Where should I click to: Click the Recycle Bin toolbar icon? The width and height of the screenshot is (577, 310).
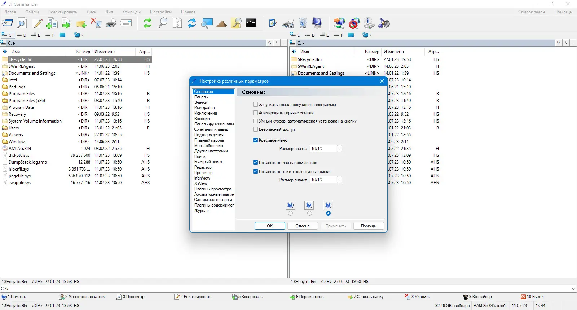303,23
